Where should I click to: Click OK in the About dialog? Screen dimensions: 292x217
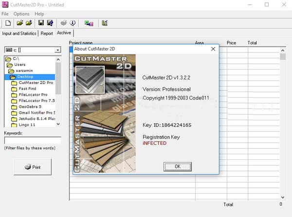tap(178, 167)
